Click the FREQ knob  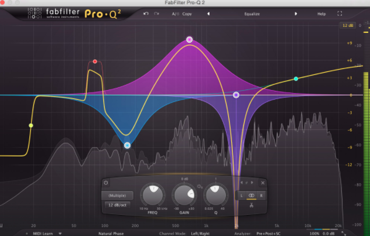pyautogui.click(x=153, y=195)
